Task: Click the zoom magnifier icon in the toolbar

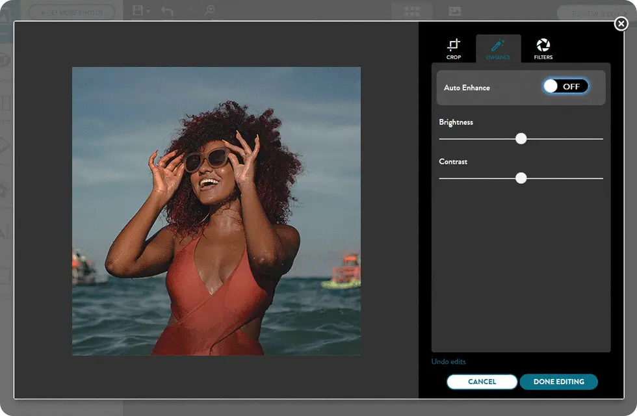Action: (x=210, y=11)
